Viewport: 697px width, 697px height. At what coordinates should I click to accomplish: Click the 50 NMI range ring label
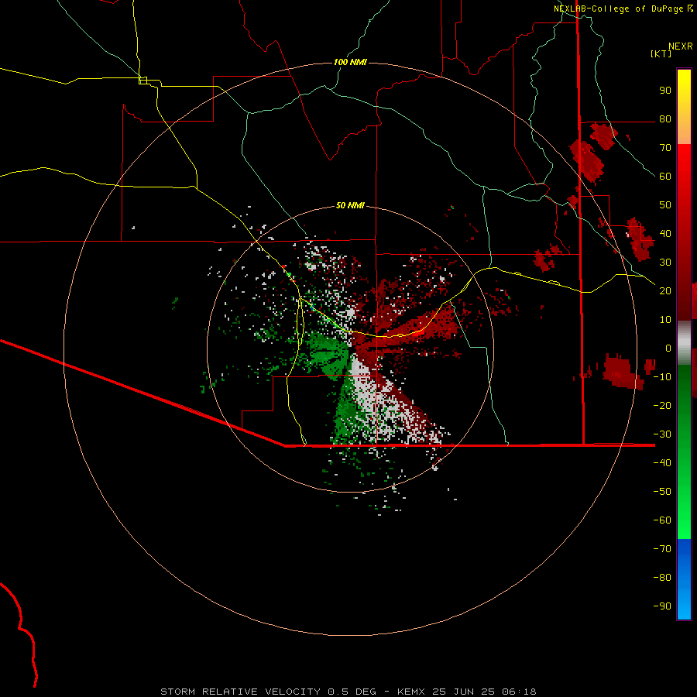350,205
